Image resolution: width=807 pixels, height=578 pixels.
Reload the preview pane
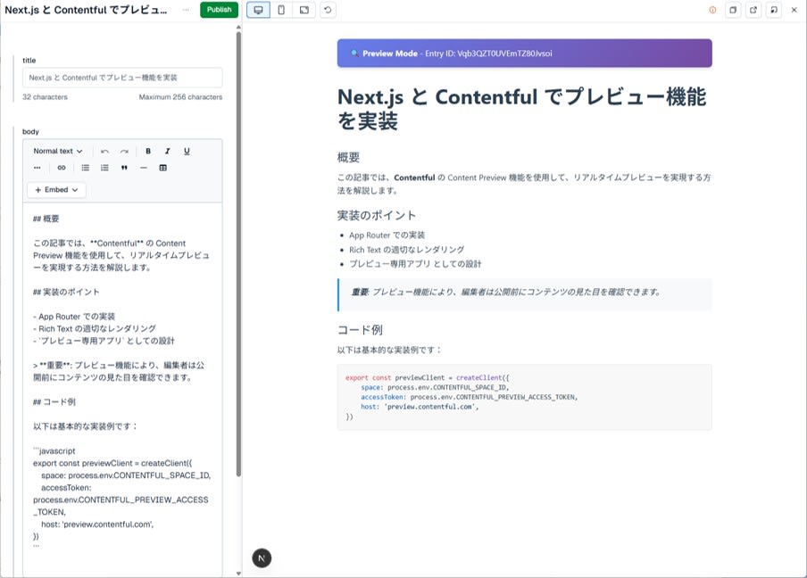(328, 10)
